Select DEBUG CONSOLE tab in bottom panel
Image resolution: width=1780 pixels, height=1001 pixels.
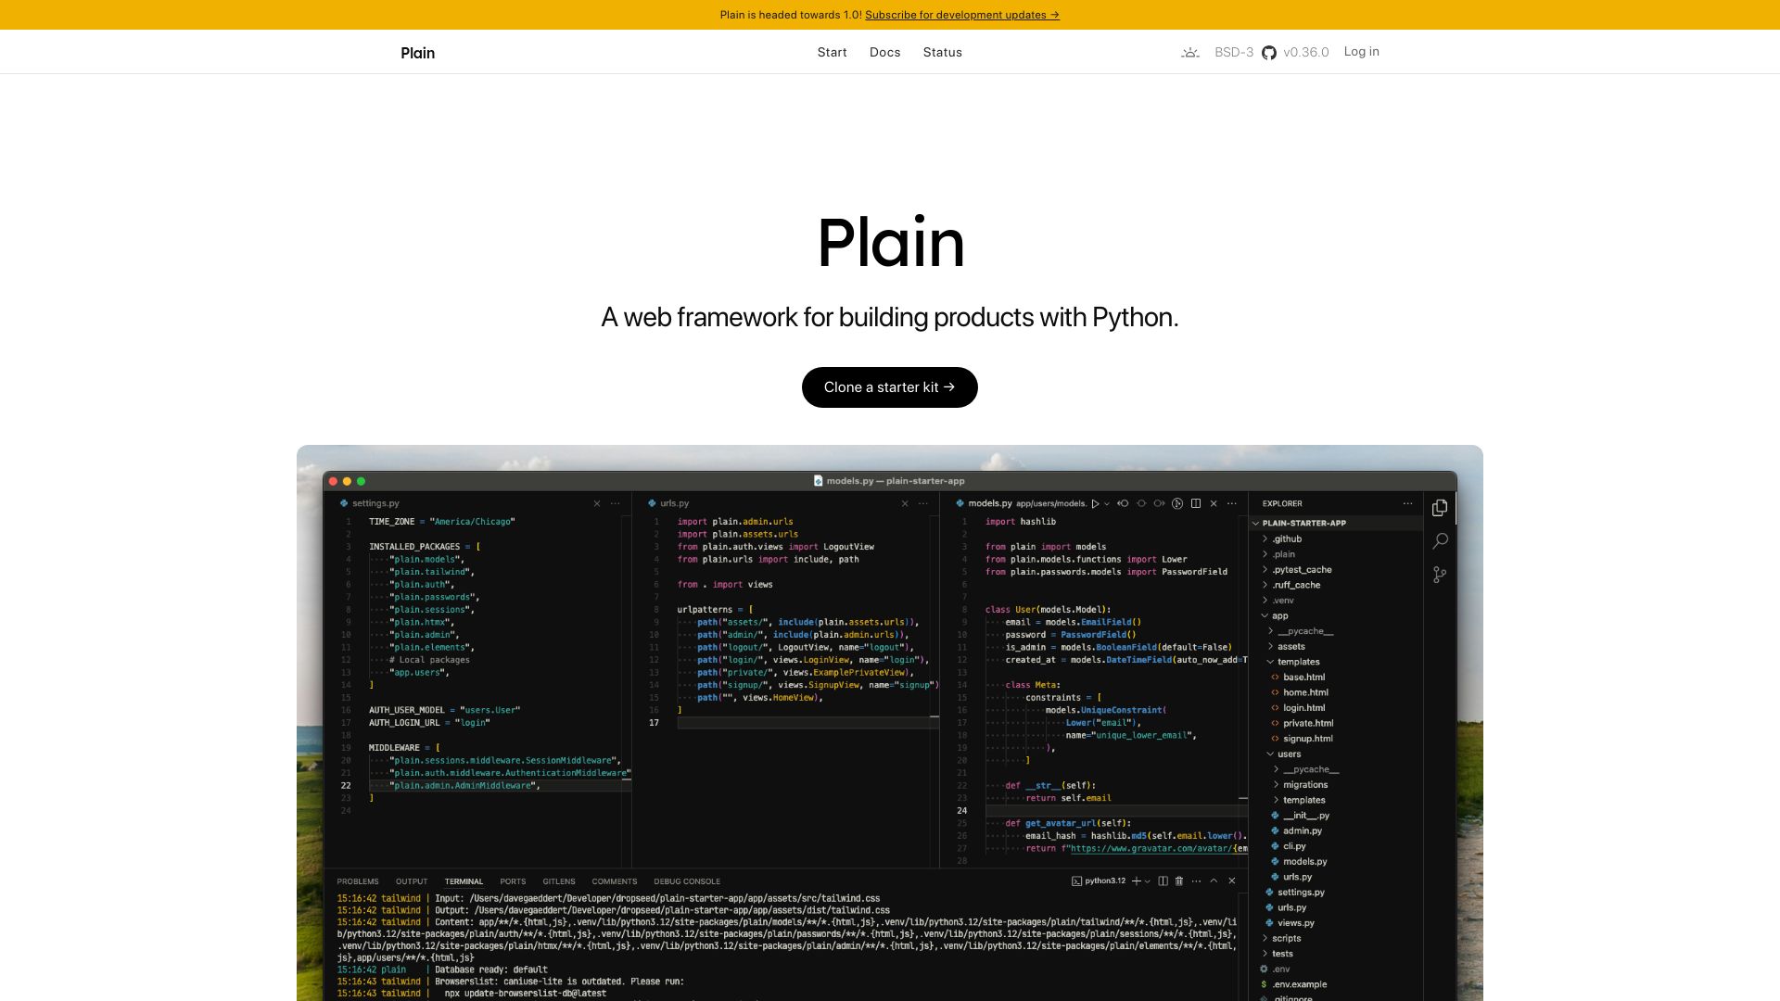[x=687, y=881]
